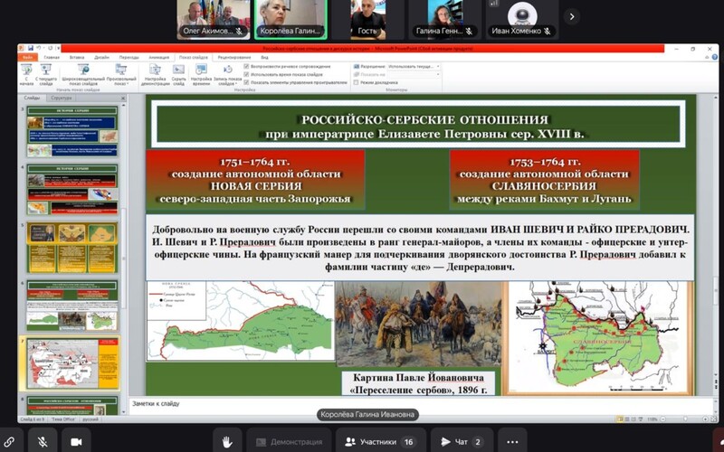The image size is (724, 452).
Task: Select Галина Генн... video tile
Action: tap(444, 19)
